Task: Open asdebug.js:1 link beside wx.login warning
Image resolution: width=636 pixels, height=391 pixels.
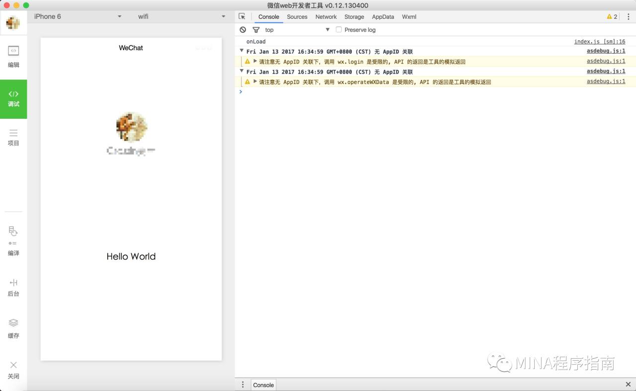Action: coord(606,61)
